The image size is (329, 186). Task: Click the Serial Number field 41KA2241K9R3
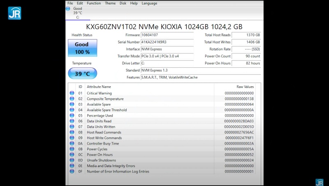(x=167, y=42)
